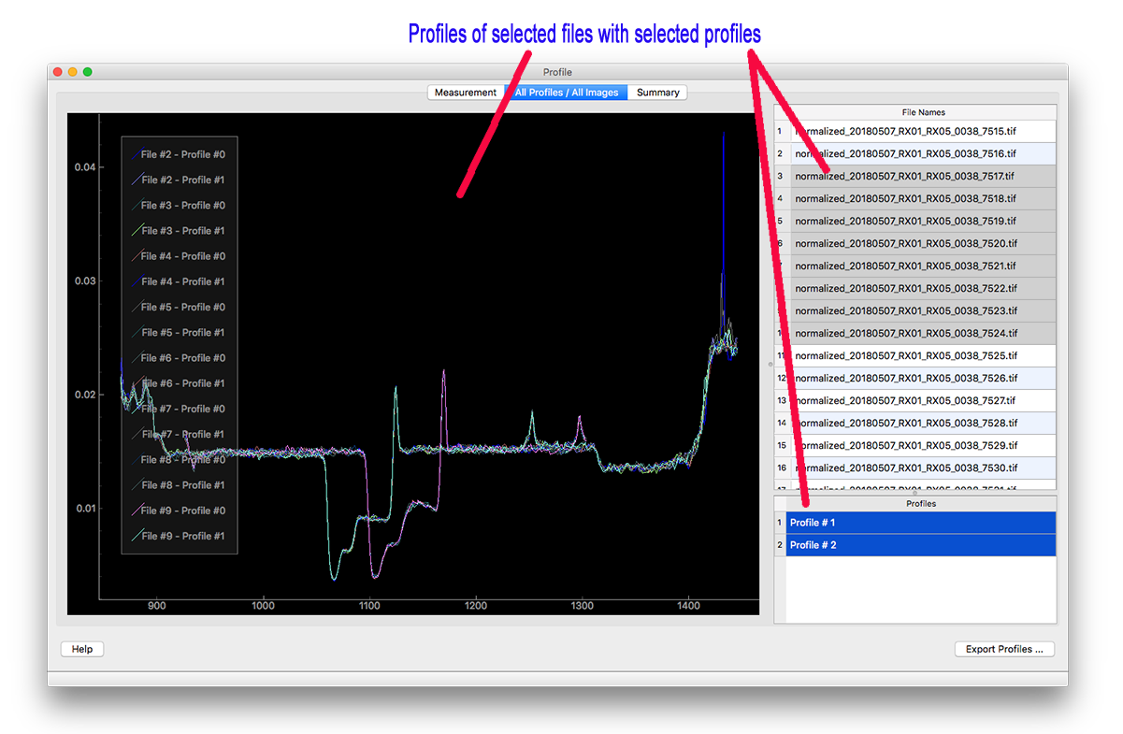Open the Summary tab
Image resolution: width=1123 pixels, height=734 pixels.
point(657,93)
